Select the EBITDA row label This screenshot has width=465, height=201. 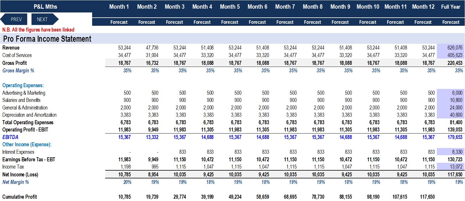10,137
